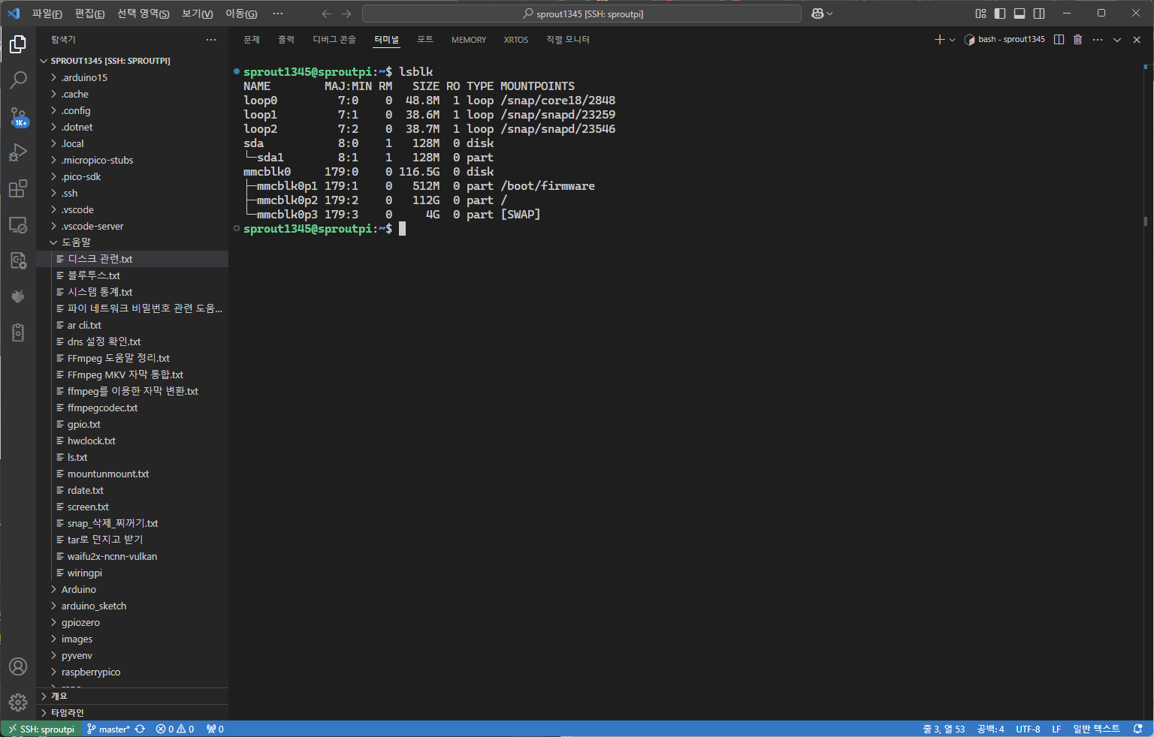Open the Manage gear icon

pyautogui.click(x=18, y=702)
